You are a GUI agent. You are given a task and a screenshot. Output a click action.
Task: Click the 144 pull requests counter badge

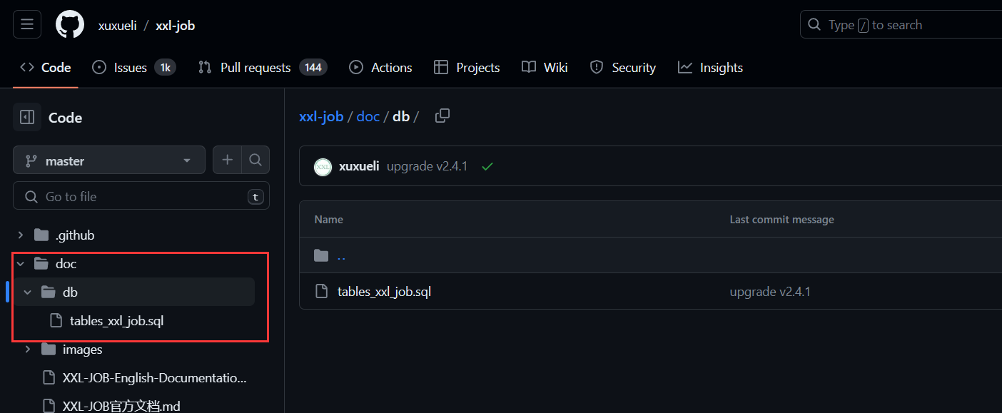[x=313, y=68]
